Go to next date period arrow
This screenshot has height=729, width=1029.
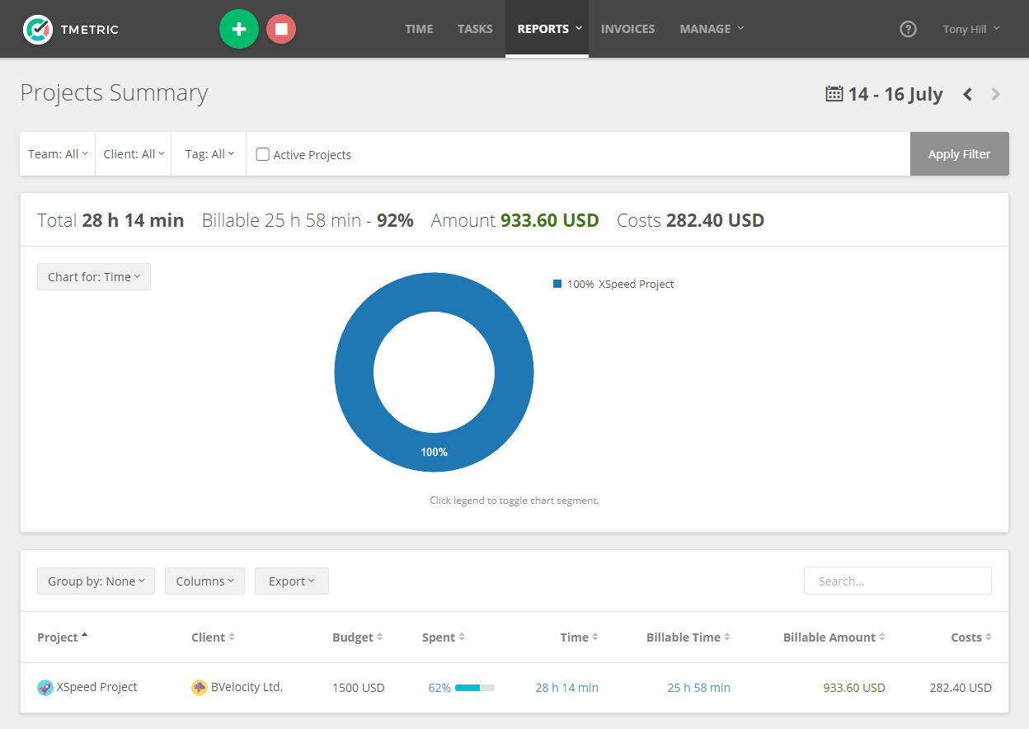pos(996,94)
